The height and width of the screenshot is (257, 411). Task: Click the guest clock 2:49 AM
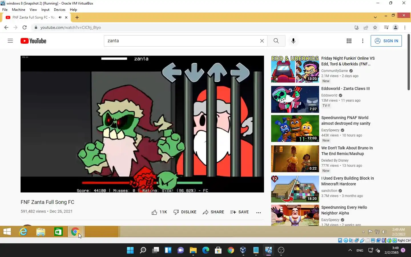398,229
